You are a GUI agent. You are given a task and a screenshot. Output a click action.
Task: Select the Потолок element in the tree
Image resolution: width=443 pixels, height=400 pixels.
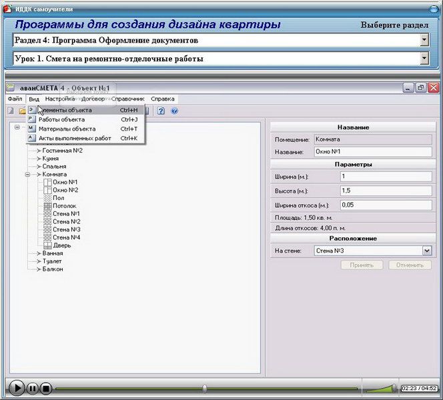[x=63, y=206]
